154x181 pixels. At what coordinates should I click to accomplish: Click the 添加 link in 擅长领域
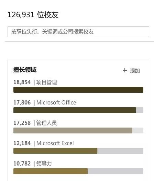[x=135, y=71]
